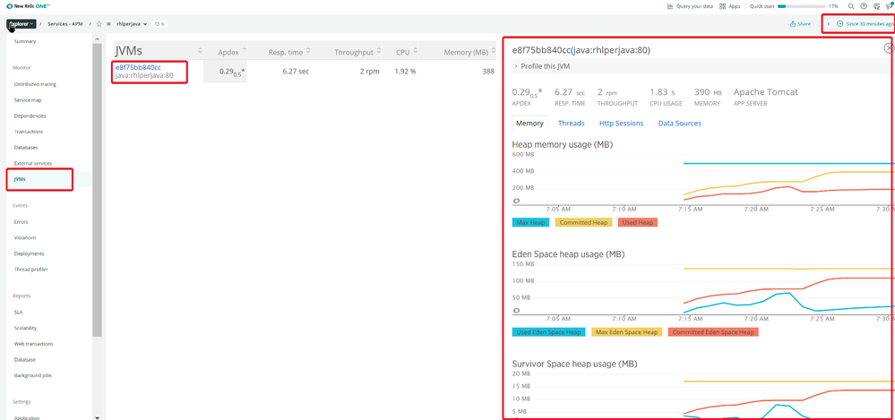Open SLA report

pyautogui.click(x=18, y=313)
